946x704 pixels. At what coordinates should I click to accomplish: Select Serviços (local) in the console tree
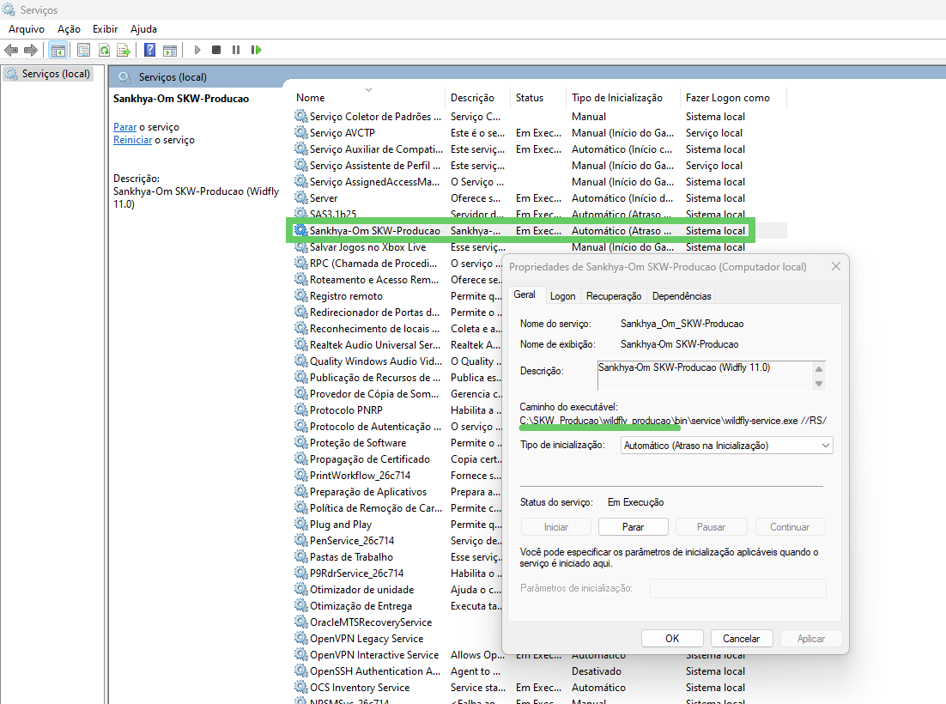[x=48, y=74]
